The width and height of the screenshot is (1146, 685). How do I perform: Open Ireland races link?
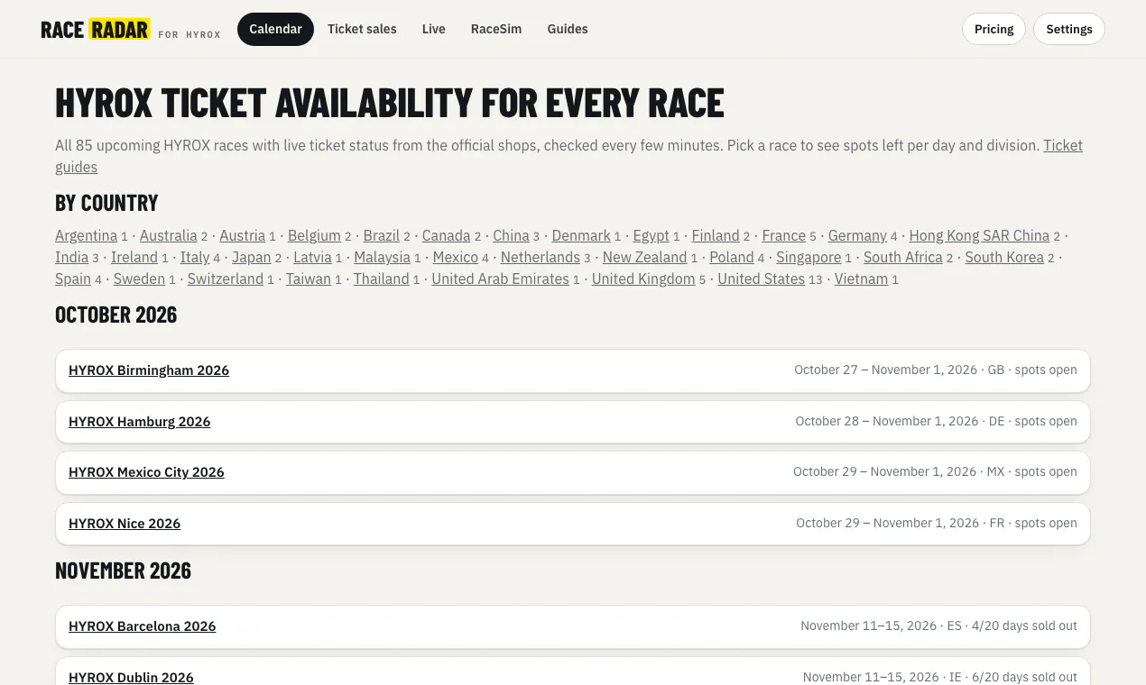point(134,257)
